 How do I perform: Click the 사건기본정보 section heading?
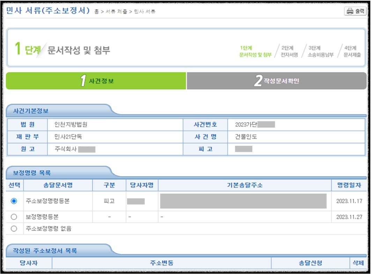point(31,111)
